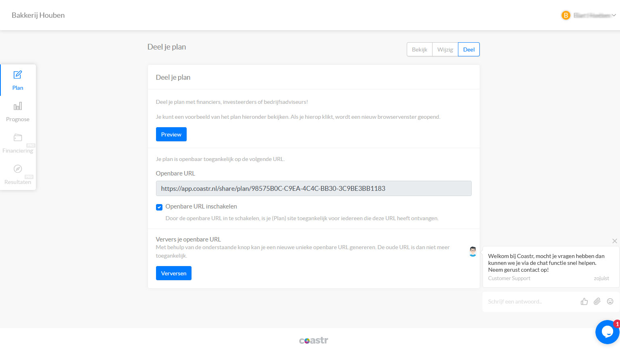Click the Openbare URL text field
The width and height of the screenshot is (620, 351).
(x=313, y=188)
